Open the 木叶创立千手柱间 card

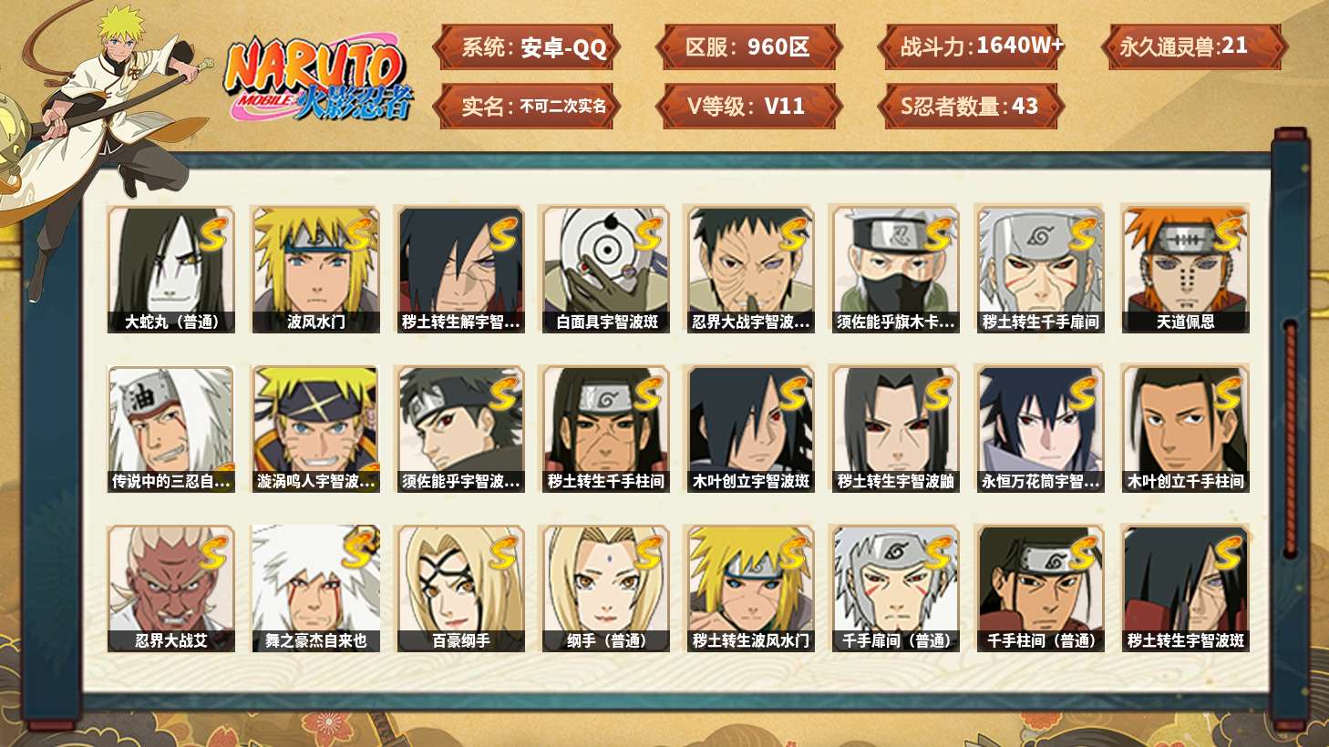click(x=1185, y=429)
